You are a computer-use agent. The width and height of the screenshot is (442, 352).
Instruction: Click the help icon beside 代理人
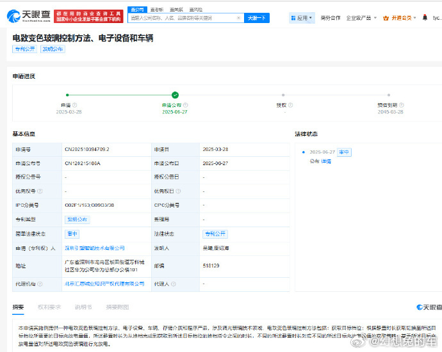(174, 284)
